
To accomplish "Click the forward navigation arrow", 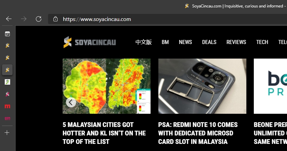I will click(x=24, y=19).
